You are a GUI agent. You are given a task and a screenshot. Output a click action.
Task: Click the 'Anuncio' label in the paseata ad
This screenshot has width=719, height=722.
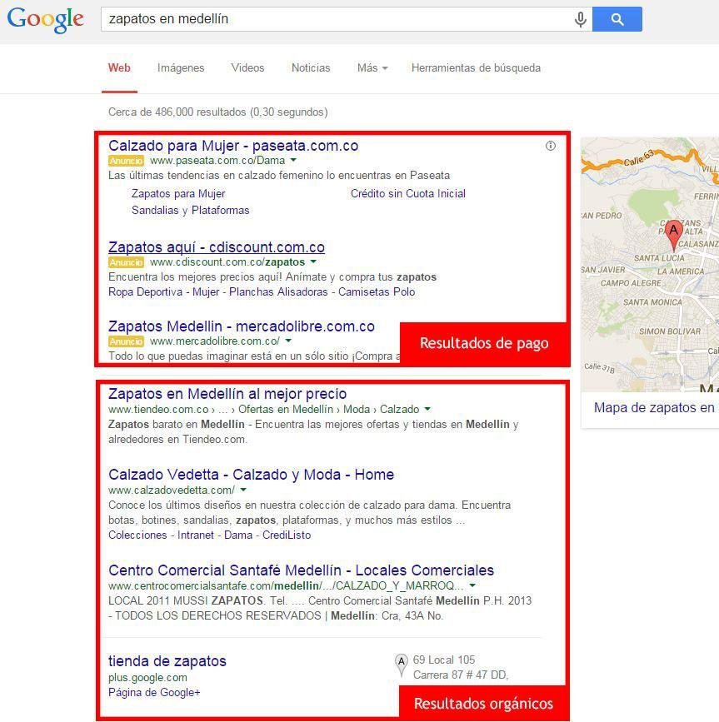click(126, 161)
